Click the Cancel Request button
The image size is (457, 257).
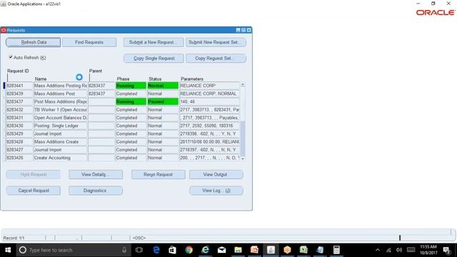pos(34,191)
